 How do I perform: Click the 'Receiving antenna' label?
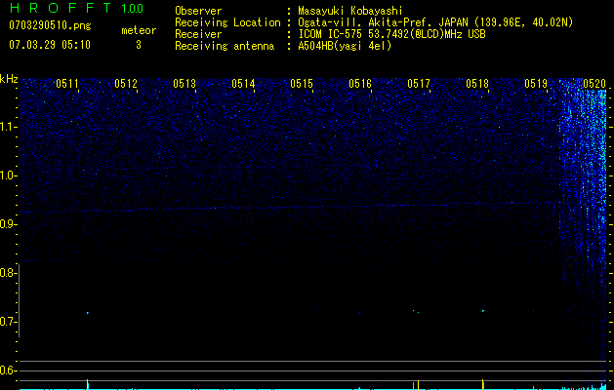pos(225,46)
